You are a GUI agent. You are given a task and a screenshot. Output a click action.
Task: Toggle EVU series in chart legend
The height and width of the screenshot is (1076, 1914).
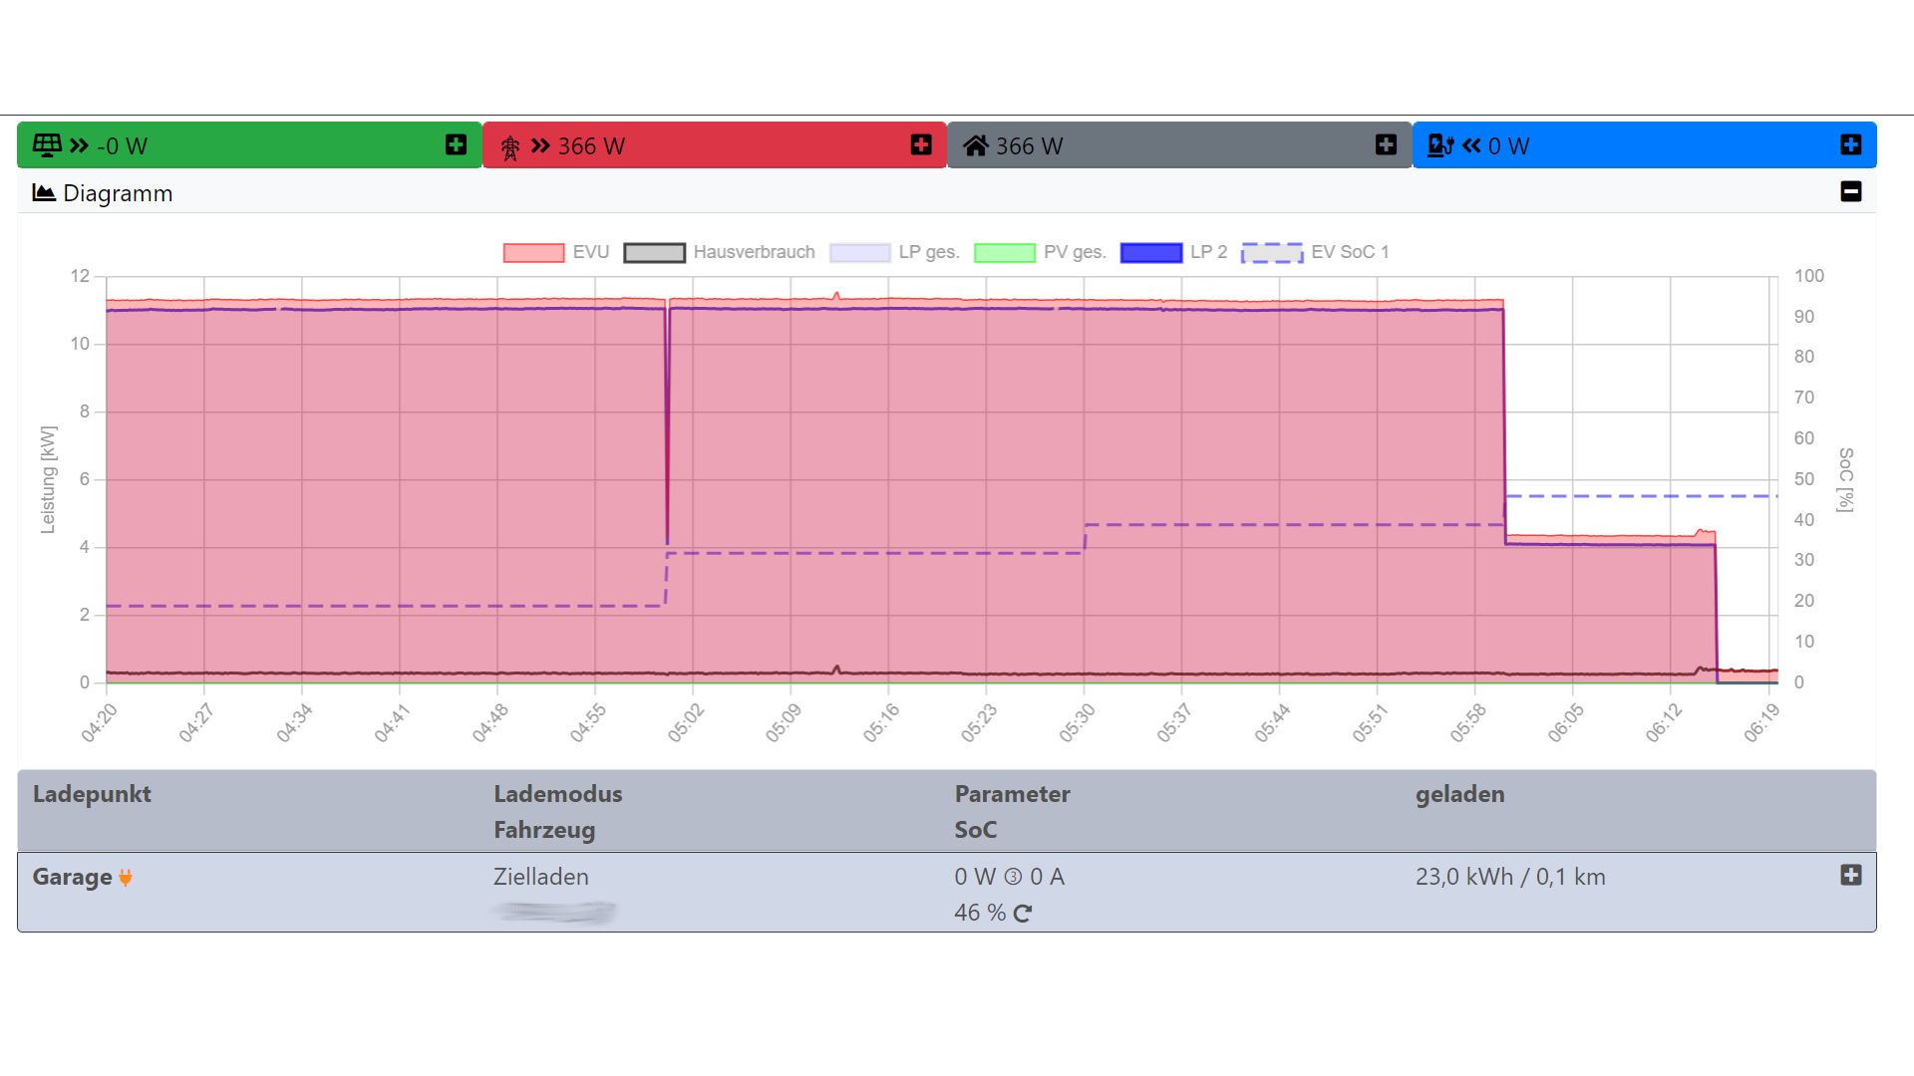coord(534,253)
